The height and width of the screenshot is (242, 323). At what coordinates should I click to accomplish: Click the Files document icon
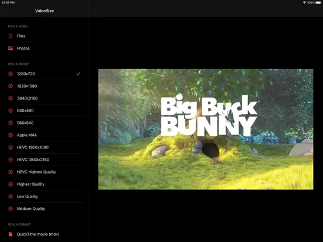click(x=11, y=36)
